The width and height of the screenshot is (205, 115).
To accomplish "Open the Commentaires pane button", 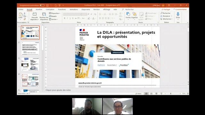I will tap(180, 10).
